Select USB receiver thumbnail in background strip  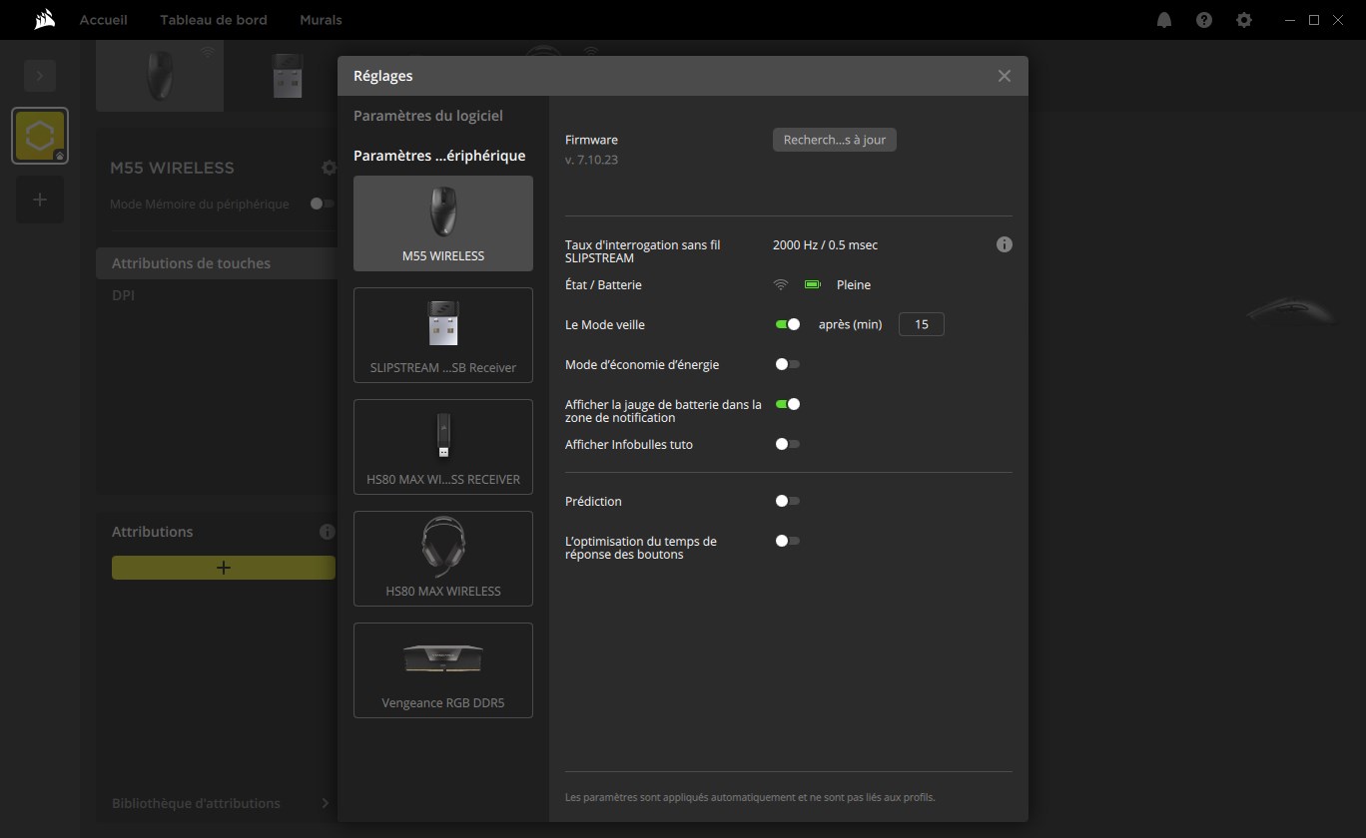pos(288,74)
